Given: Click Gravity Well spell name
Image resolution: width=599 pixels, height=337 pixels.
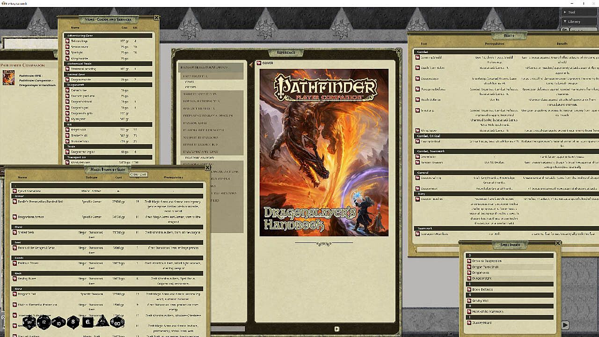Looking at the screenshot, I should pyautogui.click(x=480, y=300).
